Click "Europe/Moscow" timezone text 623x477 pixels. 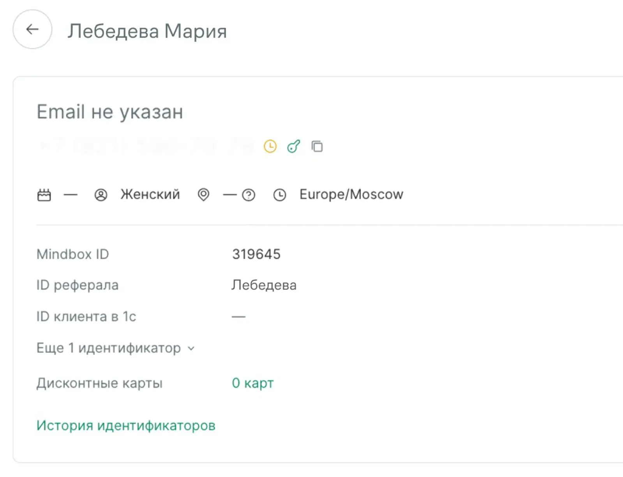351,194
